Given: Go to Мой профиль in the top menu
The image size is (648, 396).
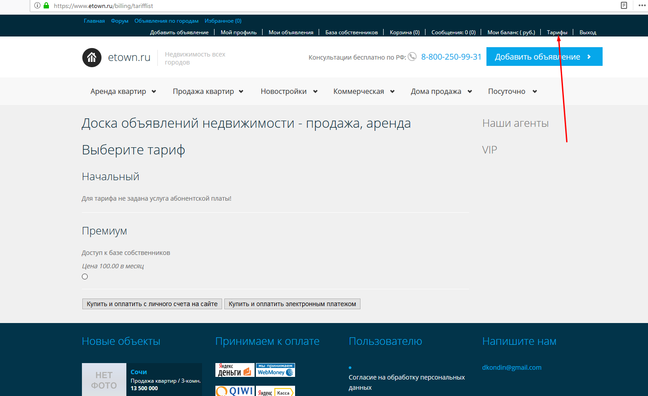Looking at the screenshot, I should [239, 32].
